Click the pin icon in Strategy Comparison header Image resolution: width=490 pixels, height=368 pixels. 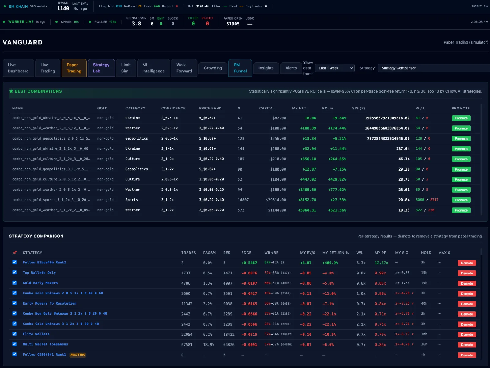click(14, 253)
